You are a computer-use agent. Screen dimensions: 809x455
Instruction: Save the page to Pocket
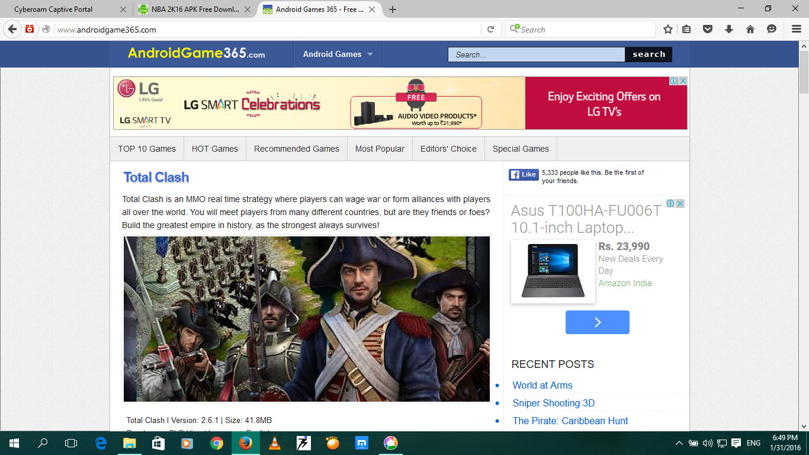[x=707, y=29]
